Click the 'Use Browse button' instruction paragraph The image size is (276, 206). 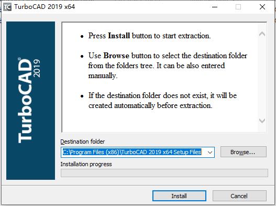pos(168,66)
